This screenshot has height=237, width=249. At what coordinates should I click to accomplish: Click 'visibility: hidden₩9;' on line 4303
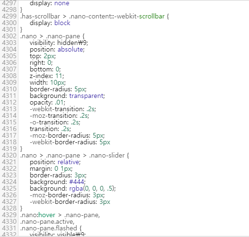click(x=59, y=43)
